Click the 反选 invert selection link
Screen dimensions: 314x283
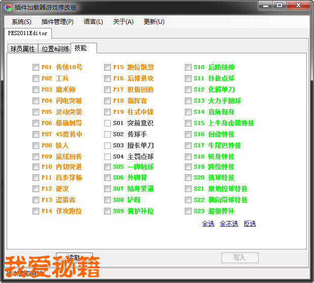(x=249, y=224)
